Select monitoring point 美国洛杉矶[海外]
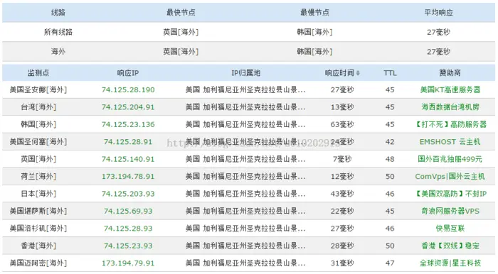This screenshot has width=498, height=274. (x=38, y=229)
